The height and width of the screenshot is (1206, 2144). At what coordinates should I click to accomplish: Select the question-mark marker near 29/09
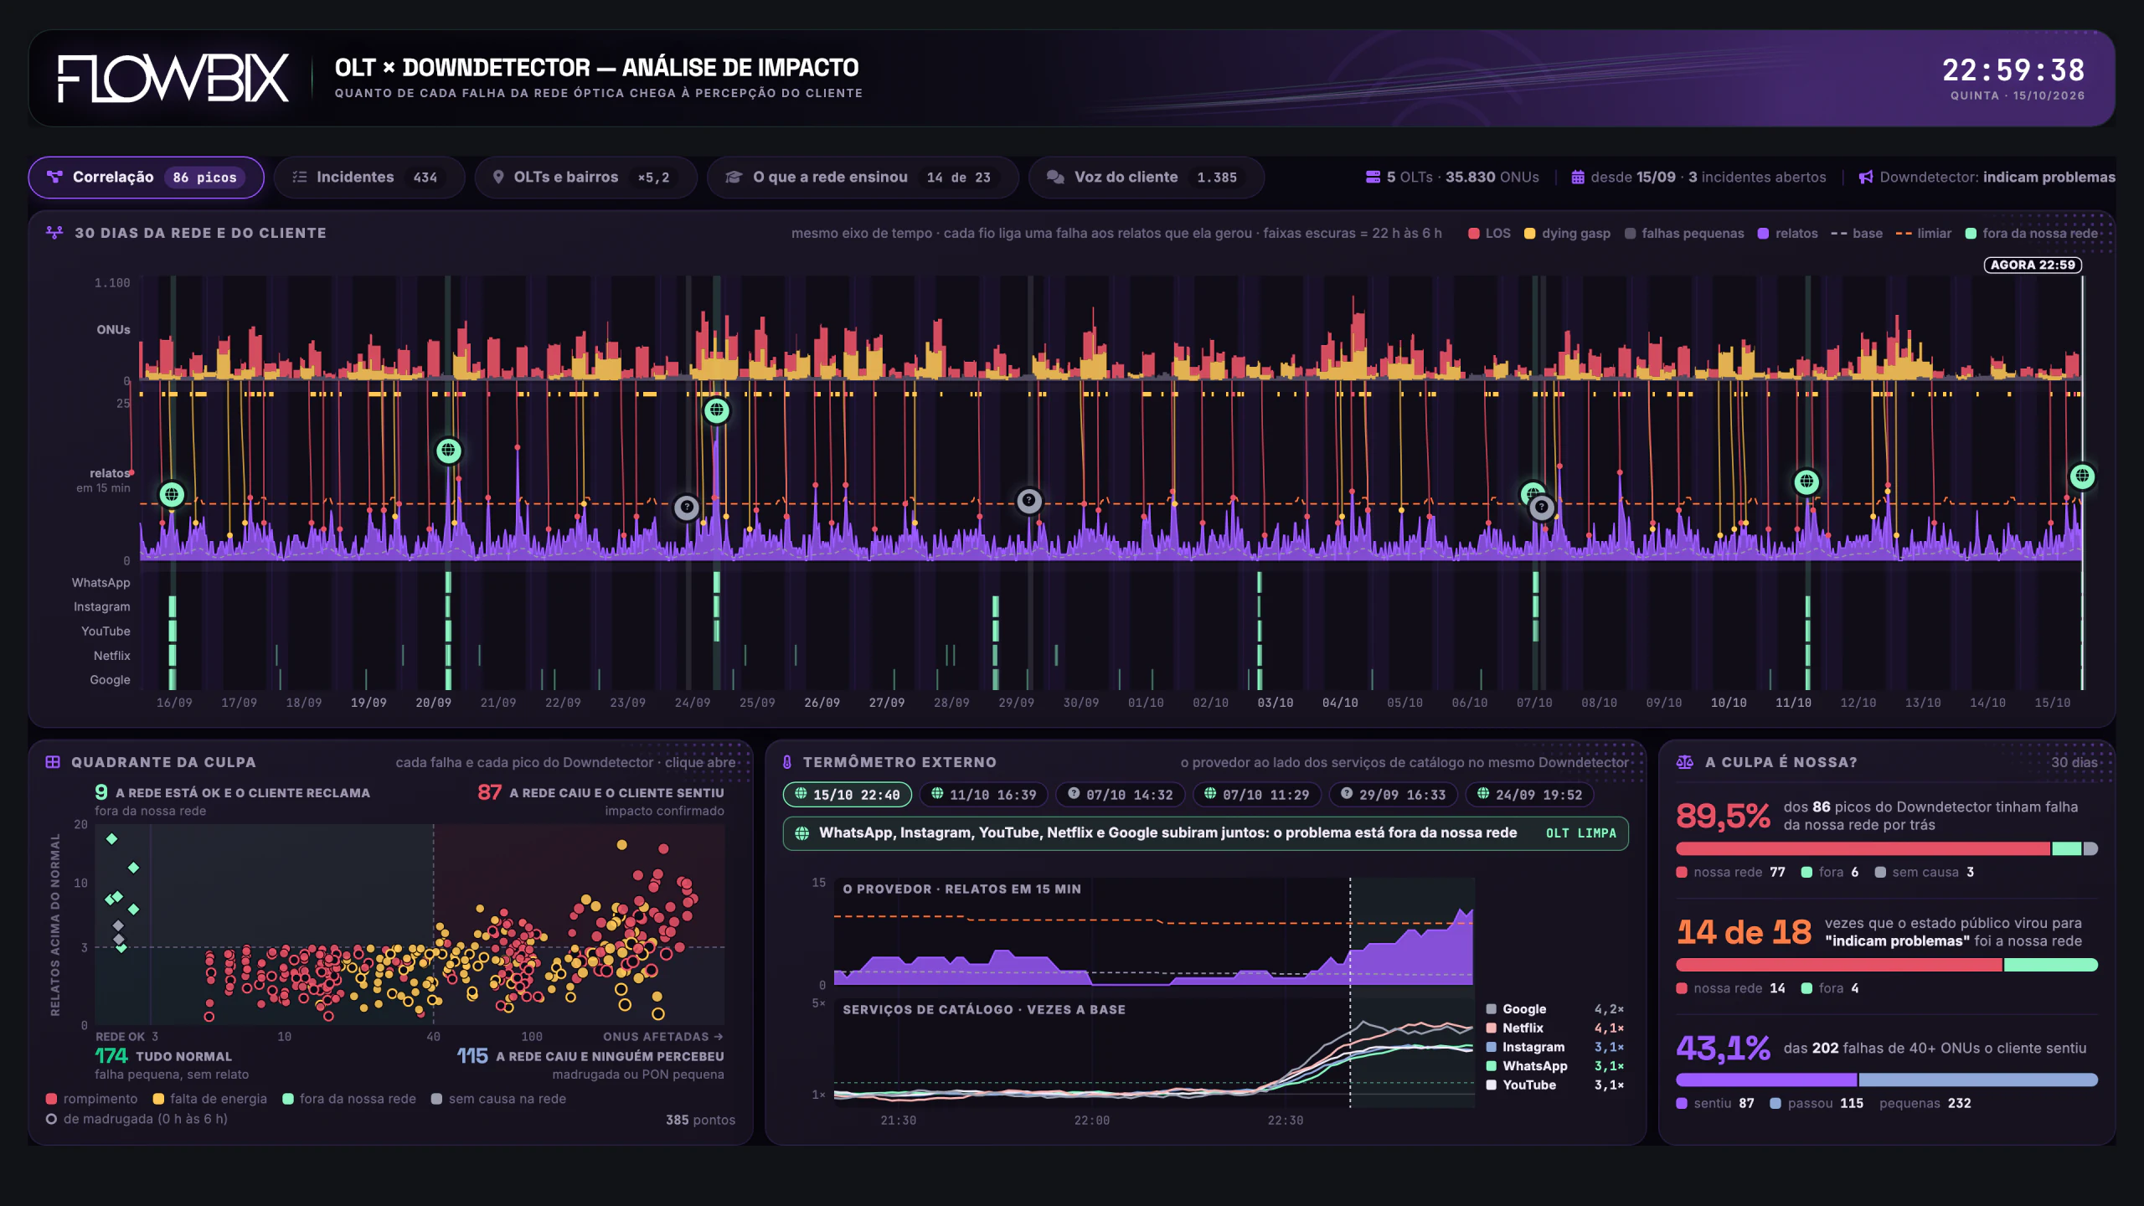(x=1029, y=501)
